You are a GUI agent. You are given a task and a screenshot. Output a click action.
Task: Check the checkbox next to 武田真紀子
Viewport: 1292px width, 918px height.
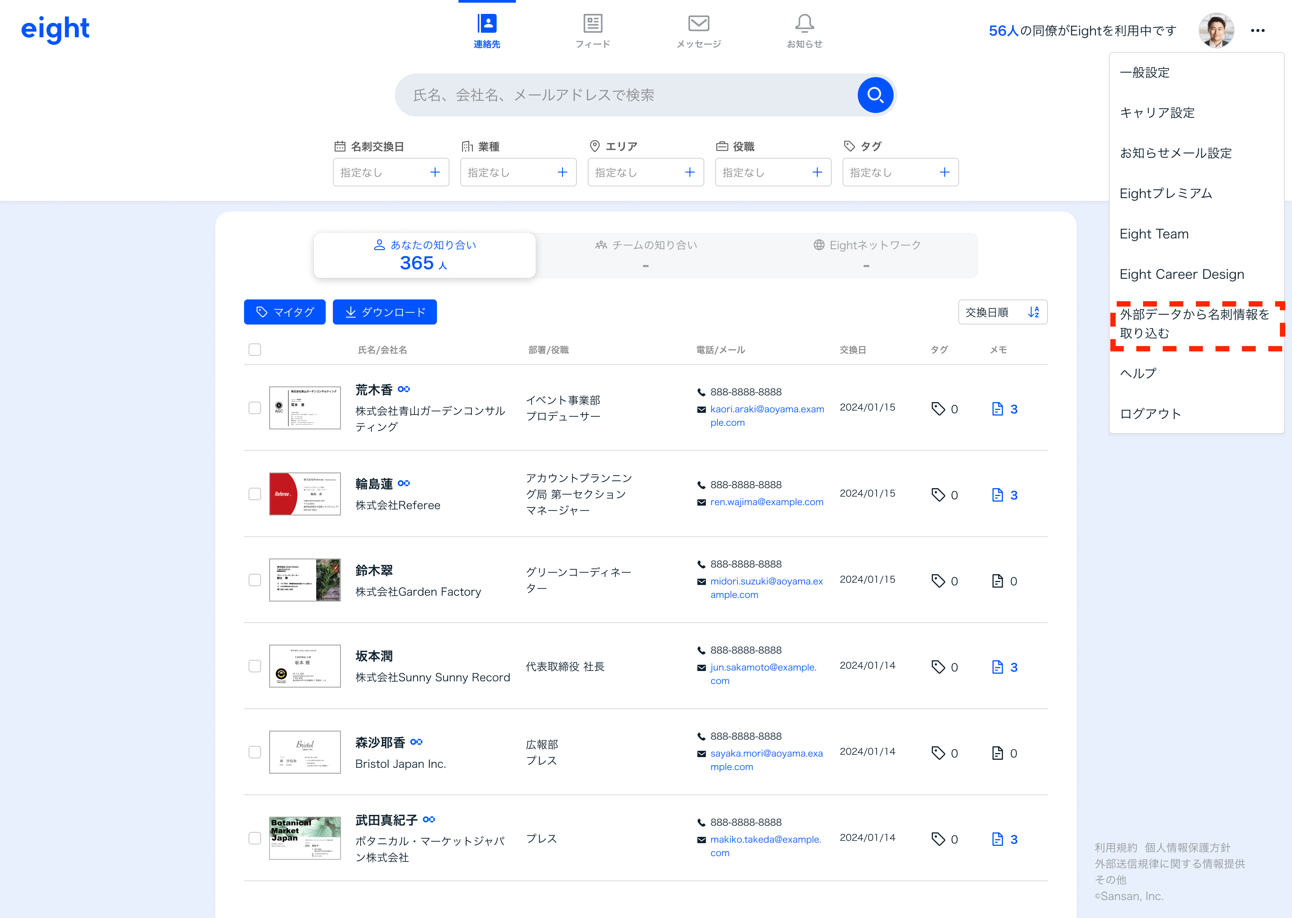click(x=254, y=838)
